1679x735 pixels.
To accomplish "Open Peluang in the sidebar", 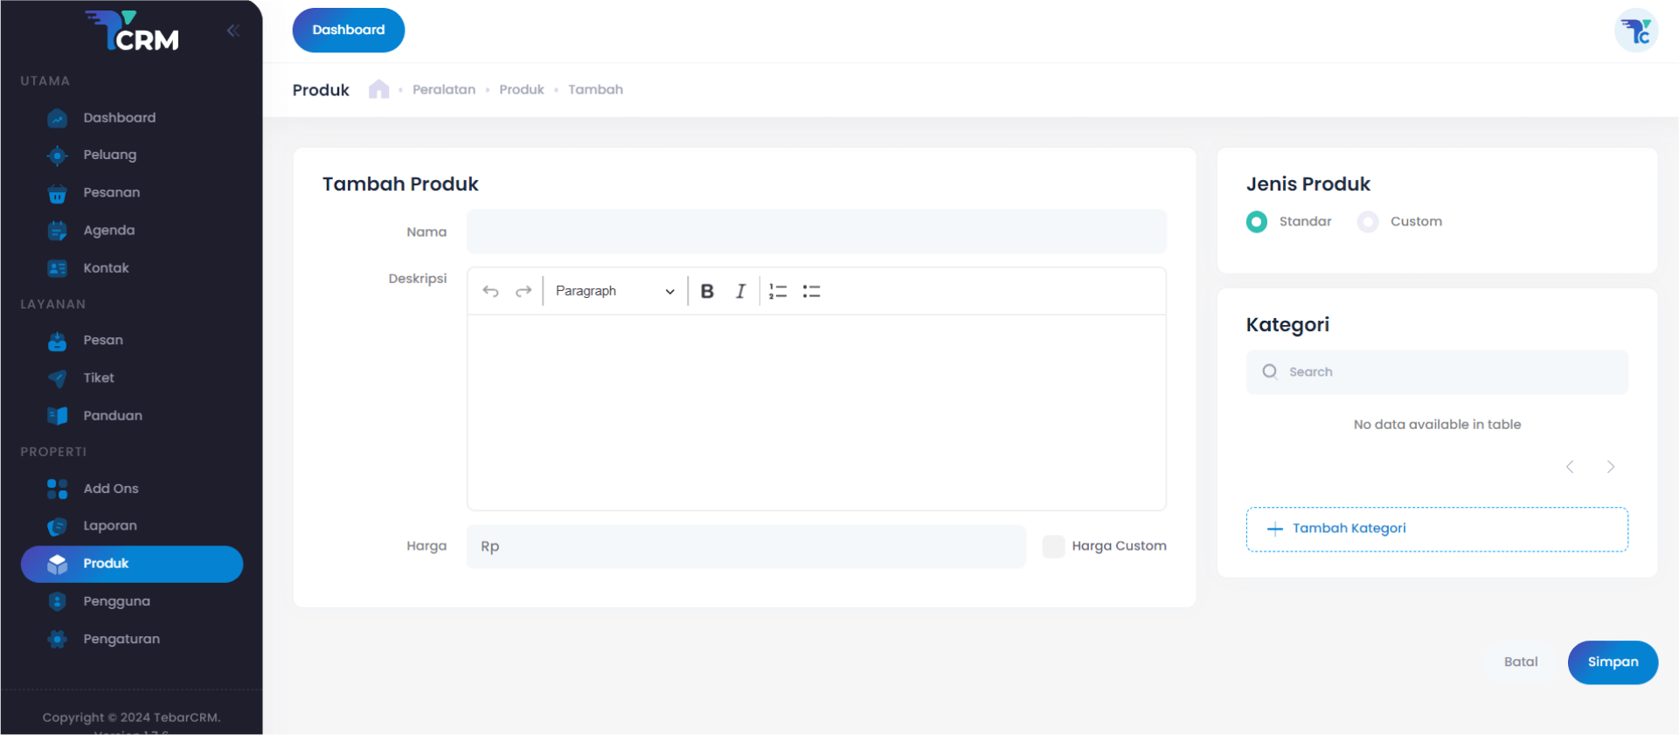I will [109, 155].
